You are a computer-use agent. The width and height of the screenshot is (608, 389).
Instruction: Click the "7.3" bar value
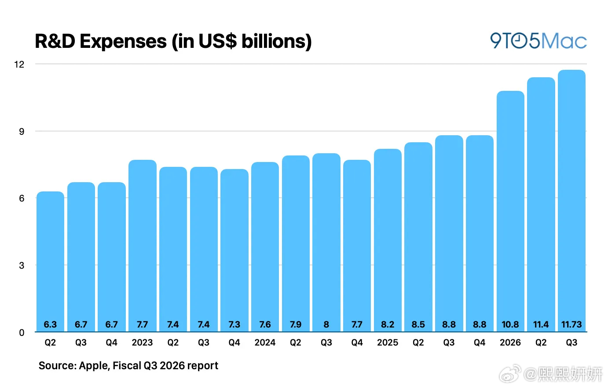click(x=234, y=324)
